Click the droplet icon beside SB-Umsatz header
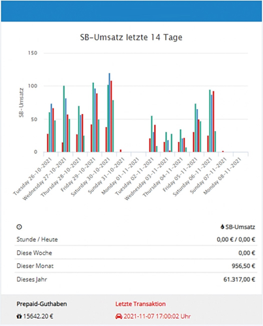The image size is (263, 326). click(x=222, y=227)
